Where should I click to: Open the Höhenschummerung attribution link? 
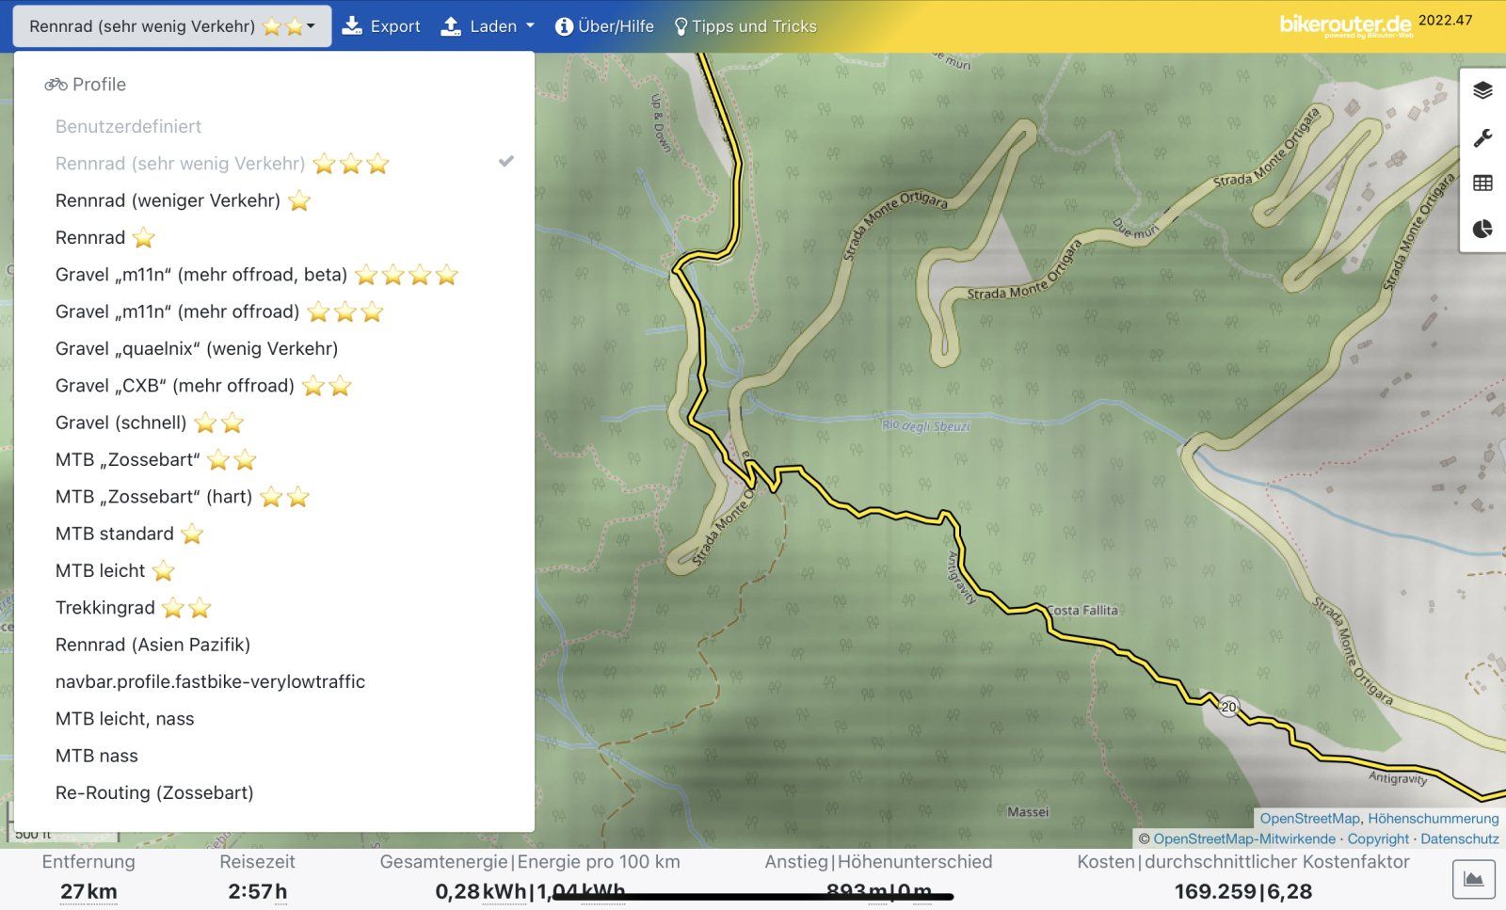[1433, 819]
